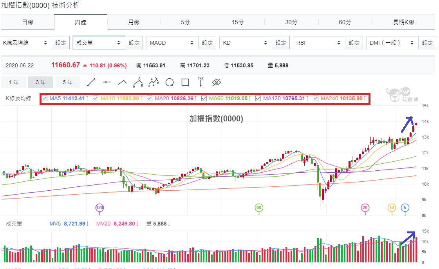This screenshot has width=439, height=269.
Task: Click 設定 next to DMI
Action: click(x=427, y=43)
